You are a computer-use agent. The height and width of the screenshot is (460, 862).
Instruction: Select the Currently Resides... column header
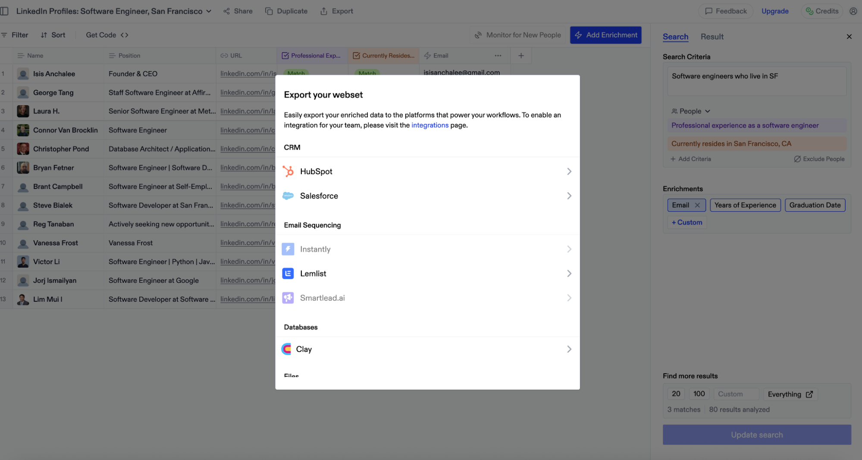point(383,56)
